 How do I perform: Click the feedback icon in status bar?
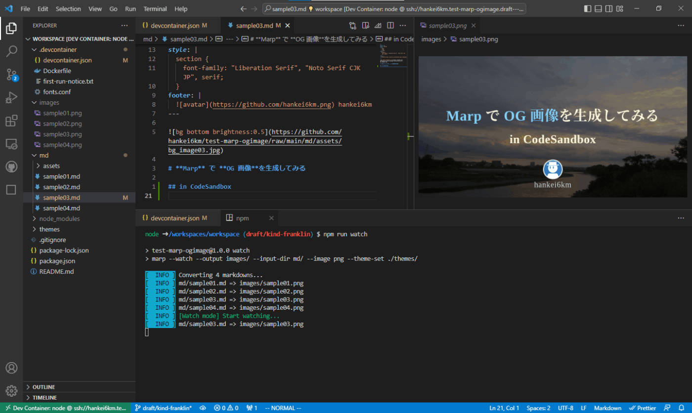pos(667,408)
